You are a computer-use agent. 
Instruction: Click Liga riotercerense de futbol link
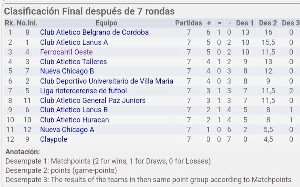[x=83, y=90]
